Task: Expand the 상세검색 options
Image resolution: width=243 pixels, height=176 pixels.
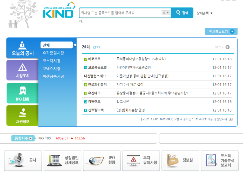Action: pos(204,13)
